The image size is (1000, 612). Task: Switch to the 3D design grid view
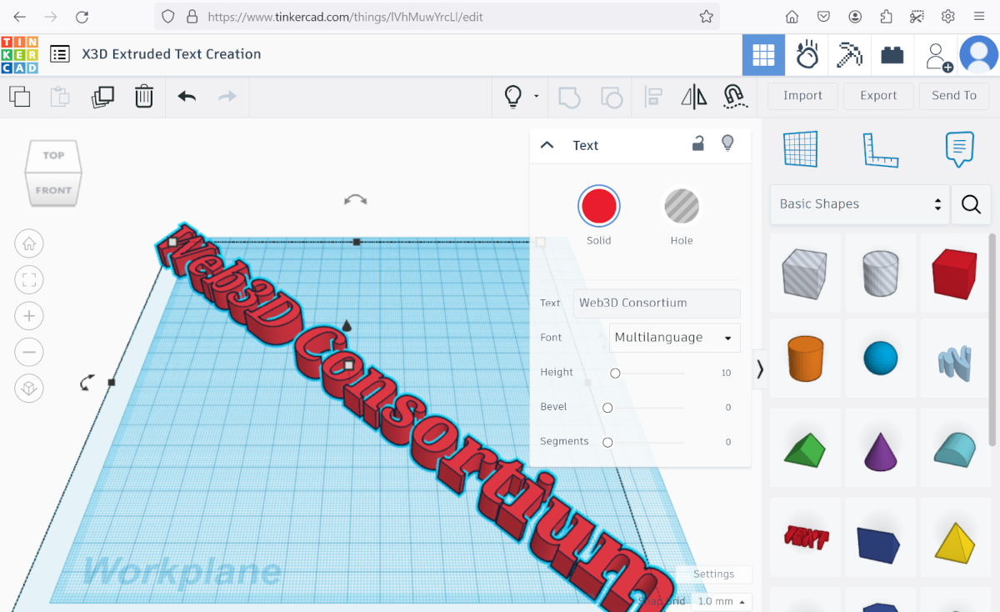coord(763,56)
